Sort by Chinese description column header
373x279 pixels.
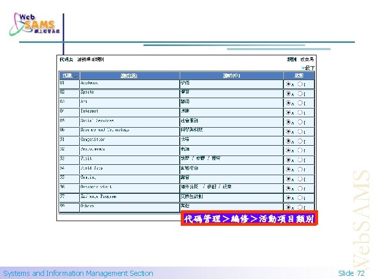point(232,75)
